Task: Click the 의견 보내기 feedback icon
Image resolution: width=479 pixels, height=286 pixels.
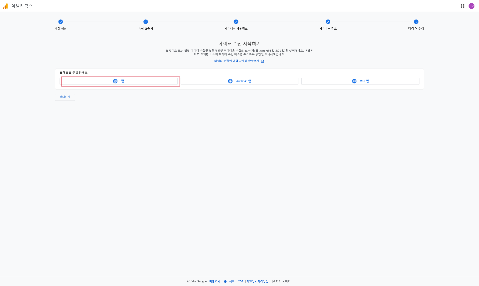Action: [273, 281]
